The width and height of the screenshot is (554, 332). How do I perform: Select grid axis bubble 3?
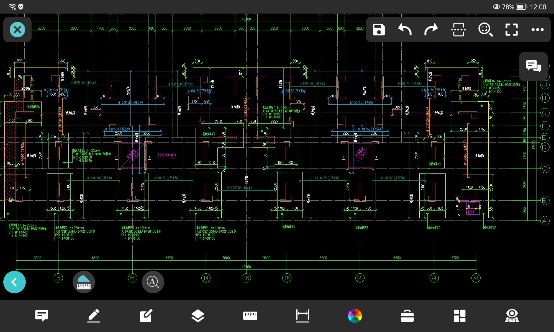[58, 278]
